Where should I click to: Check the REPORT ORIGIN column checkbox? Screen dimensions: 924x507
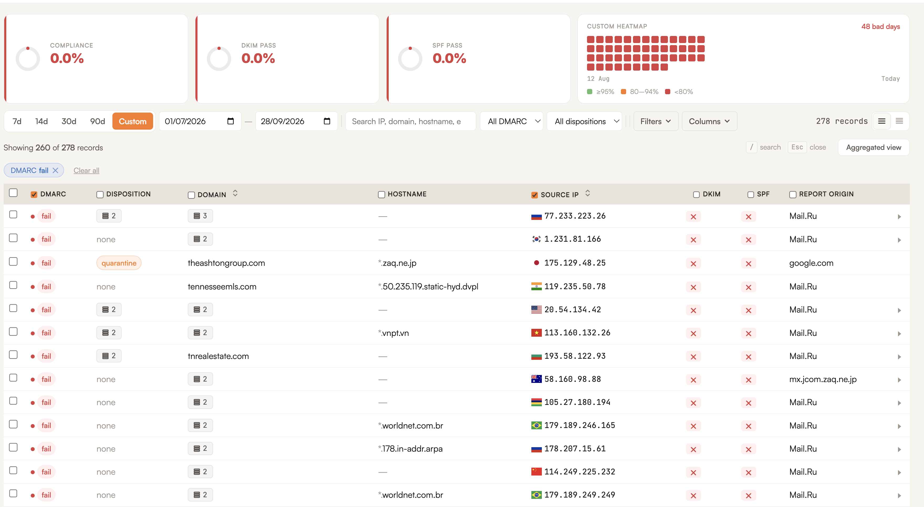tap(793, 194)
